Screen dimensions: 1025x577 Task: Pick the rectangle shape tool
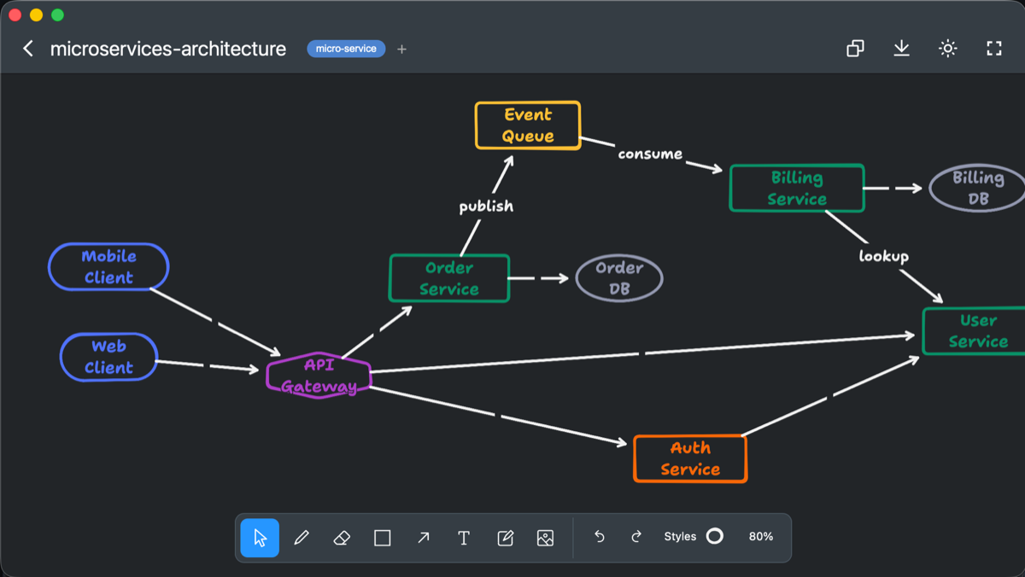point(383,538)
